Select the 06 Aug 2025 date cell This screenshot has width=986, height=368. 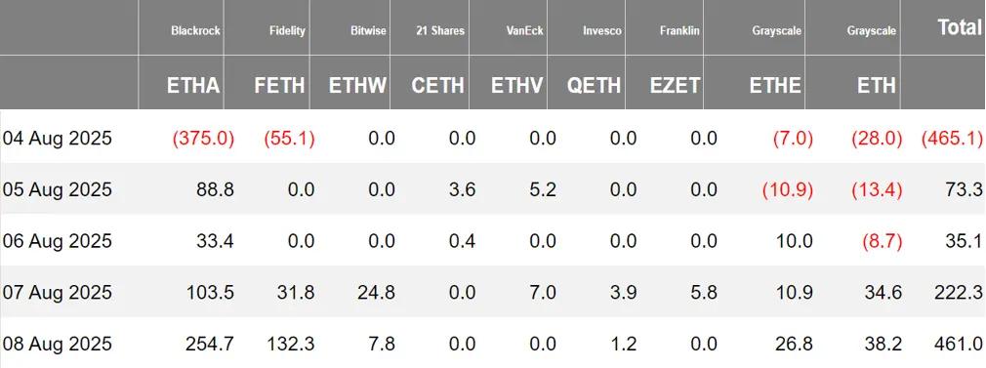click(58, 241)
